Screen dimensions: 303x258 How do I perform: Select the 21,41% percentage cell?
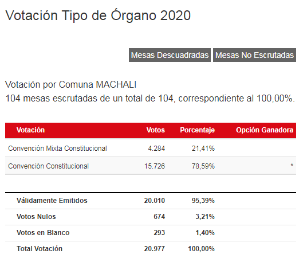(x=203, y=148)
